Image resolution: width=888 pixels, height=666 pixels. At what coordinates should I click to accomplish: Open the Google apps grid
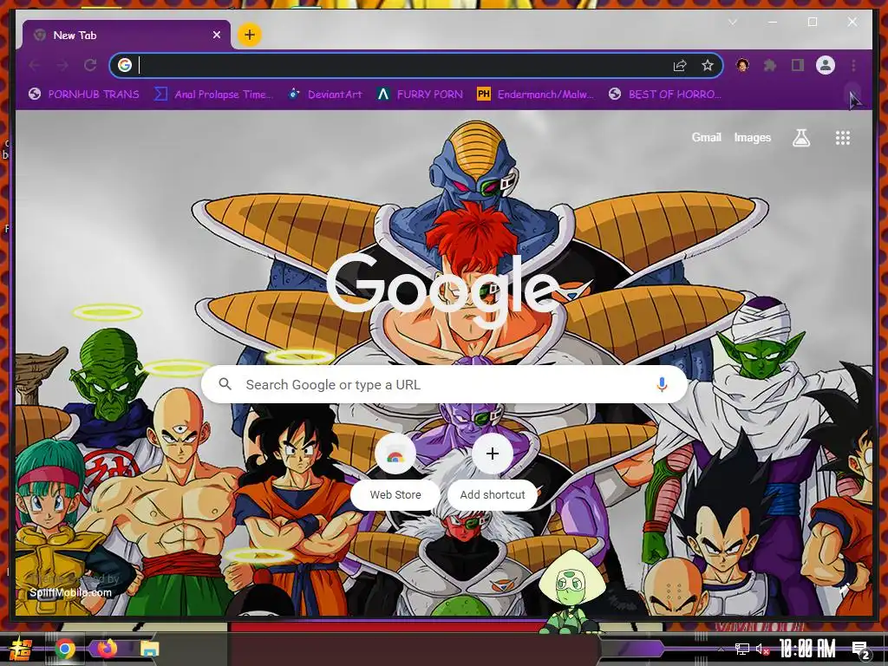[843, 138]
